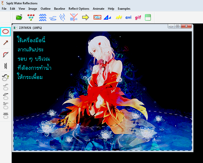Open the Animate menu
This screenshot has width=203, height=163.
[98, 9]
